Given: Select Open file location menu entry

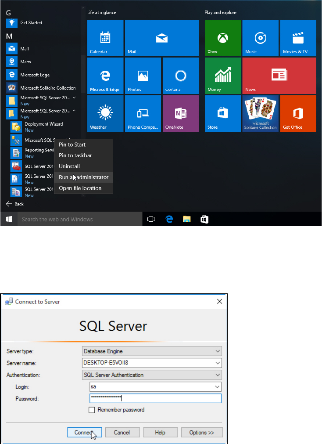Looking at the screenshot, I should (80, 188).
